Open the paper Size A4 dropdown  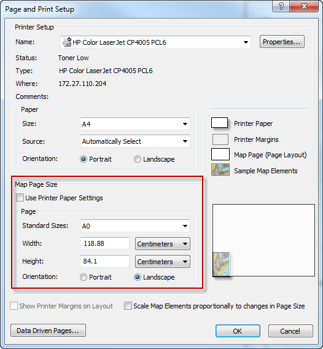click(x=135, y=124)
